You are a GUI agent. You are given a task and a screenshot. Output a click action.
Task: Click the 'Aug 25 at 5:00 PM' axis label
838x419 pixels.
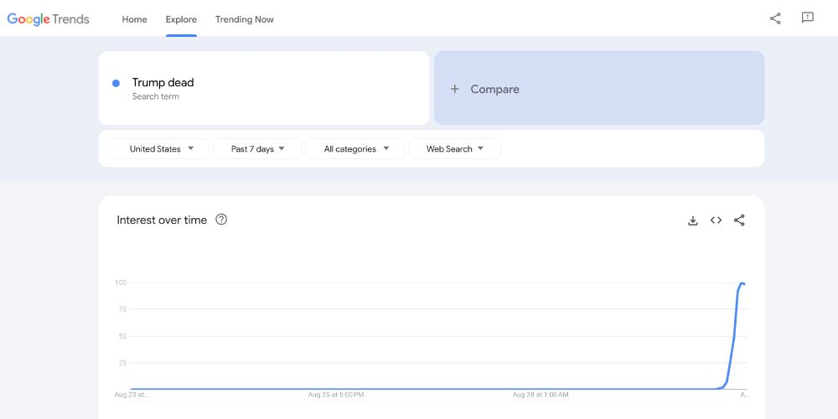click(x=336, y=395)
